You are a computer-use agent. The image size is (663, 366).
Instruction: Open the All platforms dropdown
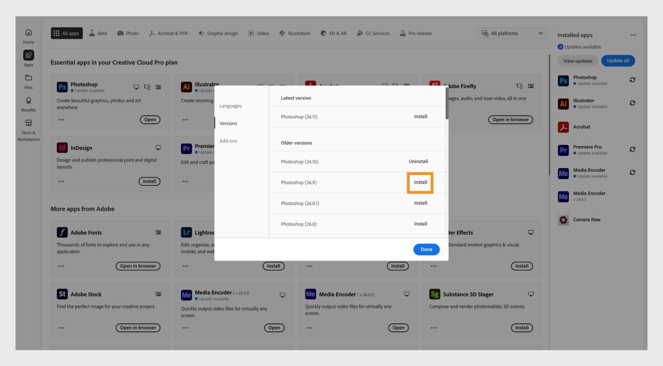512,33
